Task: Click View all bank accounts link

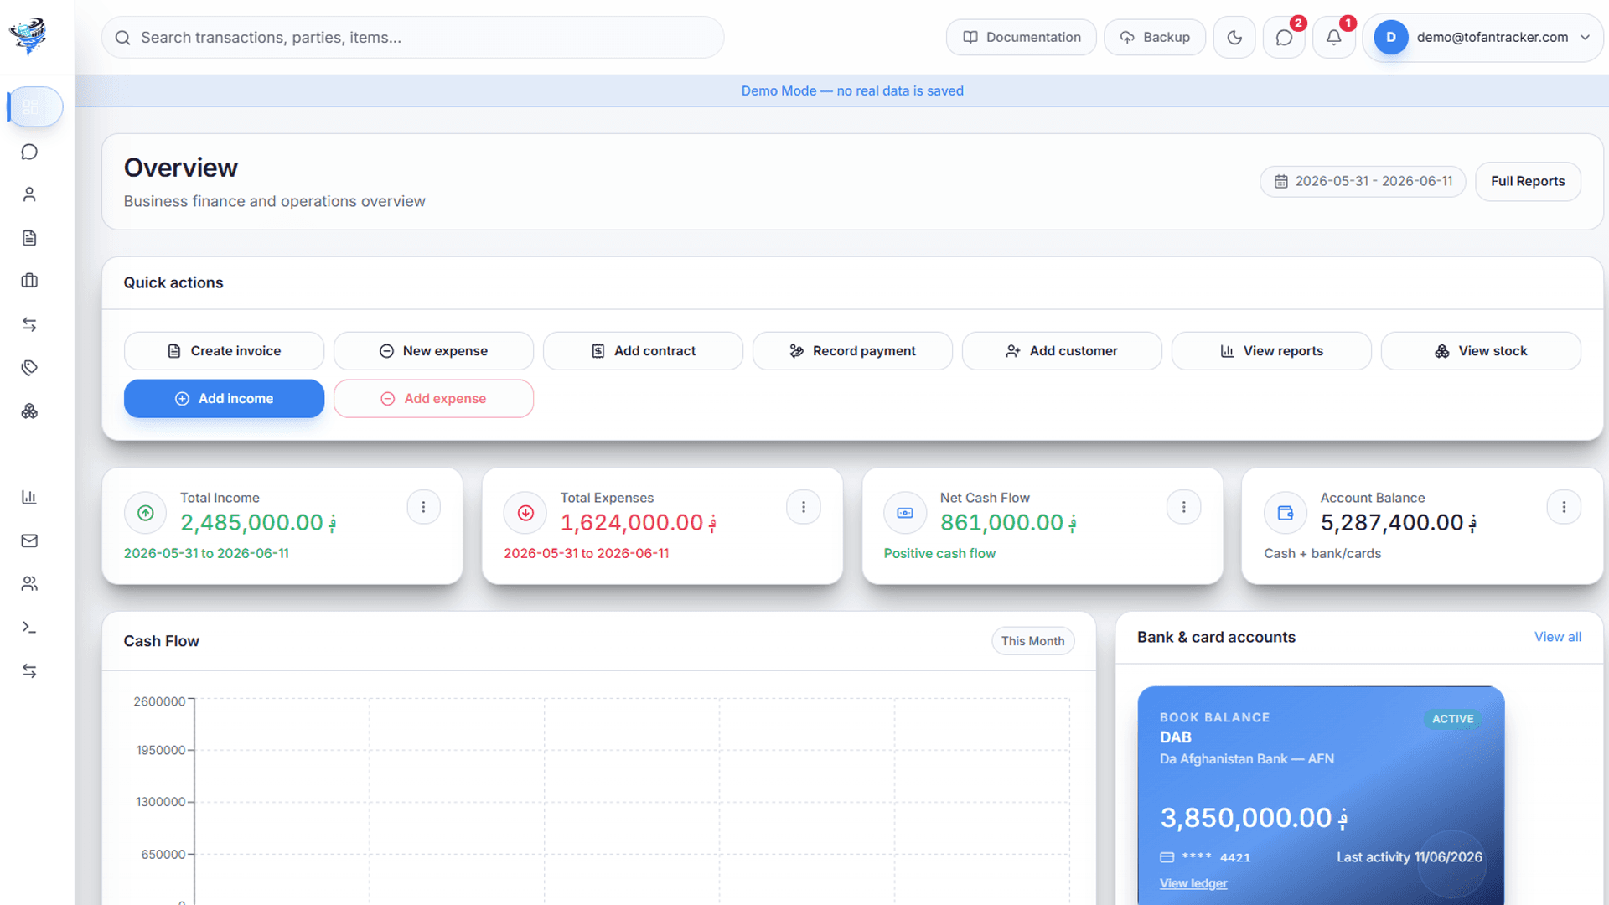Action: (1557, 637)
